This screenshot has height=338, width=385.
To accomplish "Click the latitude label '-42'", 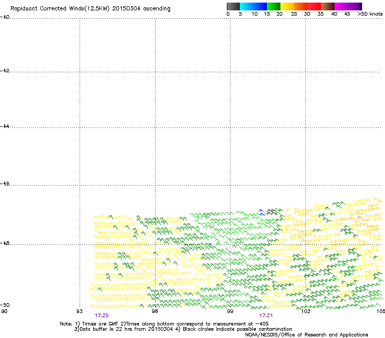I will (5, 71).
